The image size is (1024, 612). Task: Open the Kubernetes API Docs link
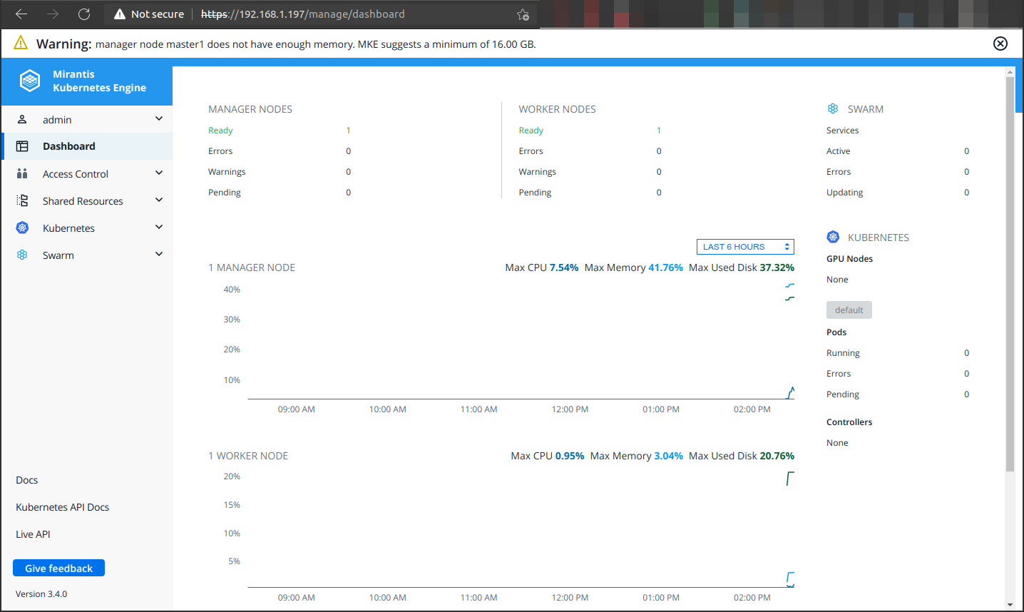click(63, 507)
